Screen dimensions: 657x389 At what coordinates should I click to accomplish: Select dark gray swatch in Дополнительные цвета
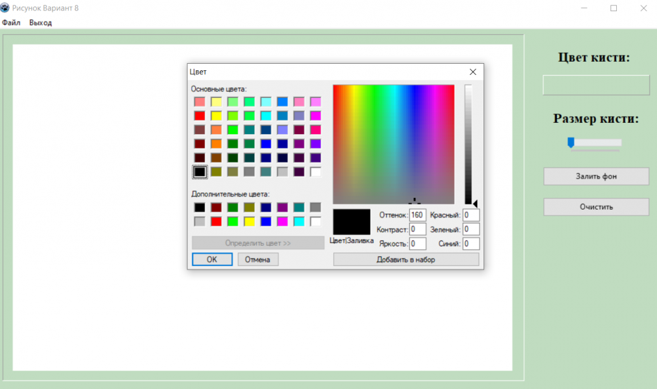[315, 208]
